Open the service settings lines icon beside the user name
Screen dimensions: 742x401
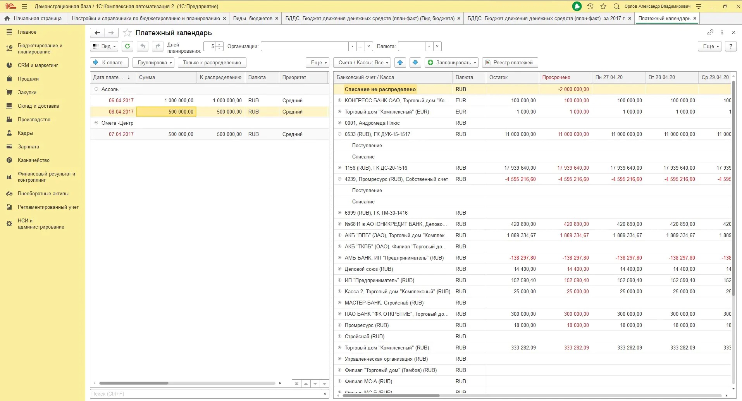point(699,6)
